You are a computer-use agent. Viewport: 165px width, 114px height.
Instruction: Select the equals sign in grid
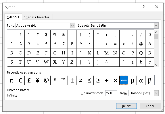point(115,44)
